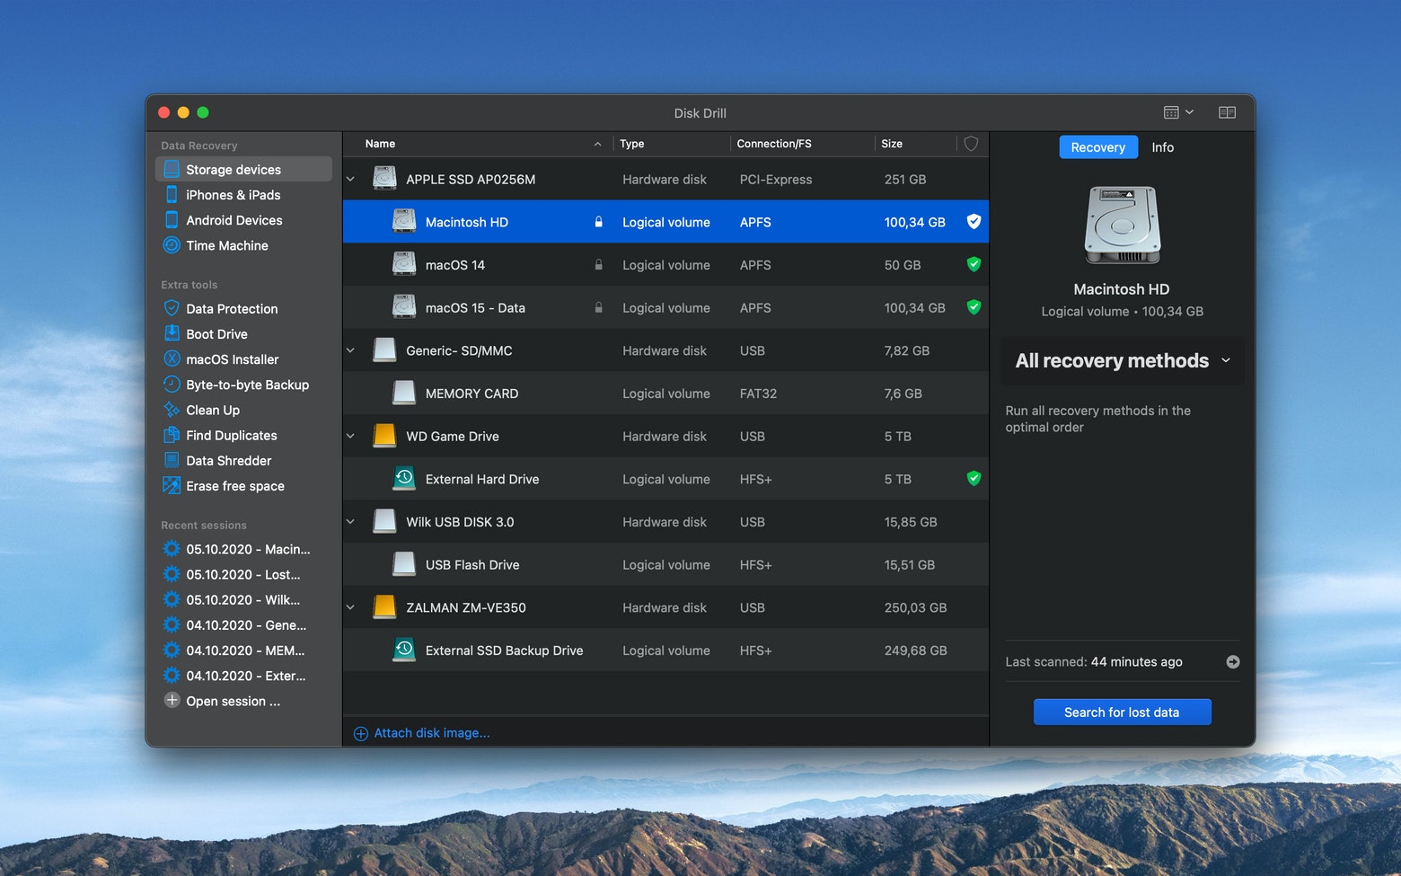Select the External Hard Drive Time Machine icon

click(404, 478)
